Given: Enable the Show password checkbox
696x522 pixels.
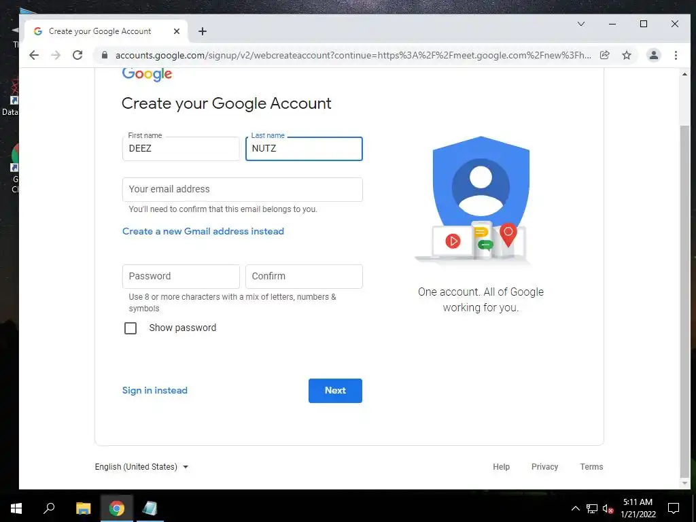Looking at the screenshot, I should point(130,328).
